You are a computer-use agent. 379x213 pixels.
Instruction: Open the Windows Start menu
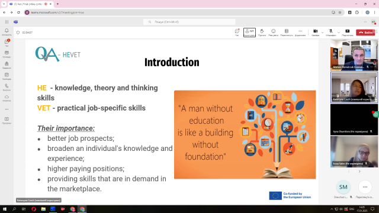pos(5,209)
